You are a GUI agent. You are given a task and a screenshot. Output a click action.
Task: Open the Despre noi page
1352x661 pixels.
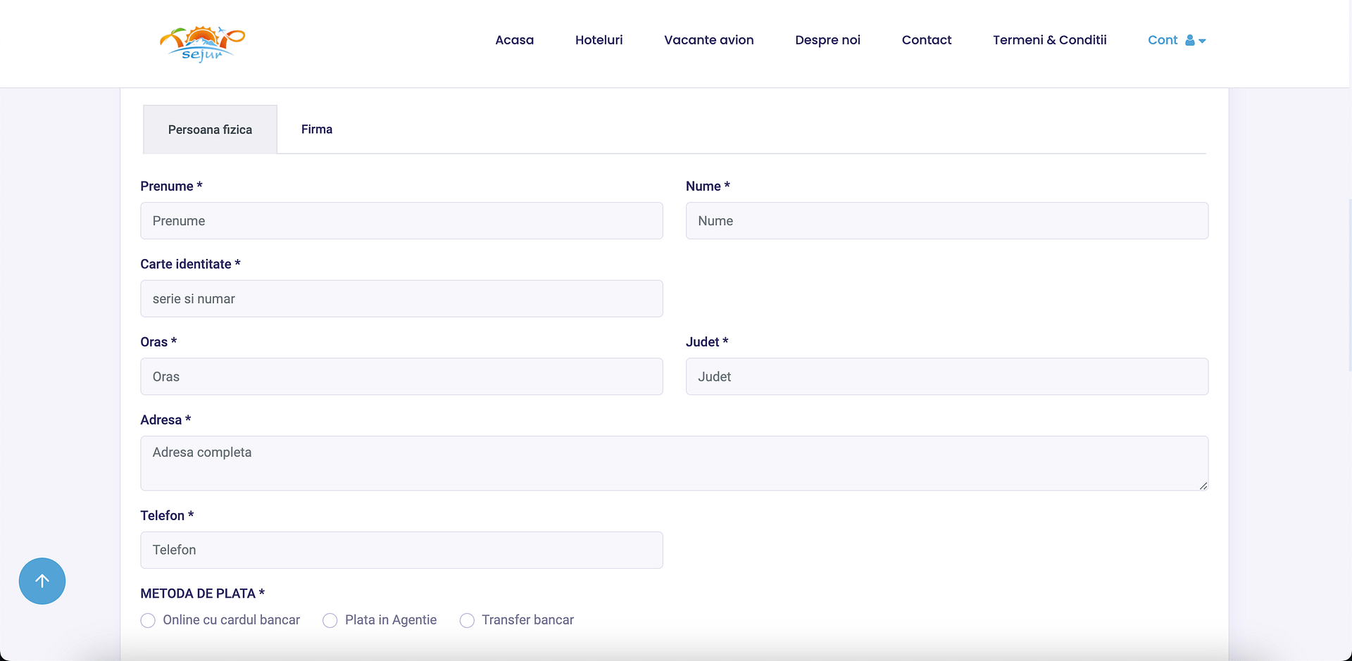tap(827, 40)
